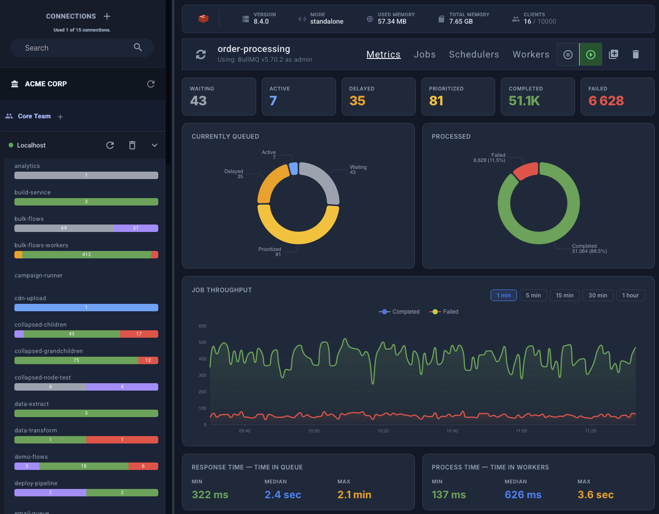Click the Failed segment of processed donut
This screenshot has height=514, width=659.
(x=527, y=171)
